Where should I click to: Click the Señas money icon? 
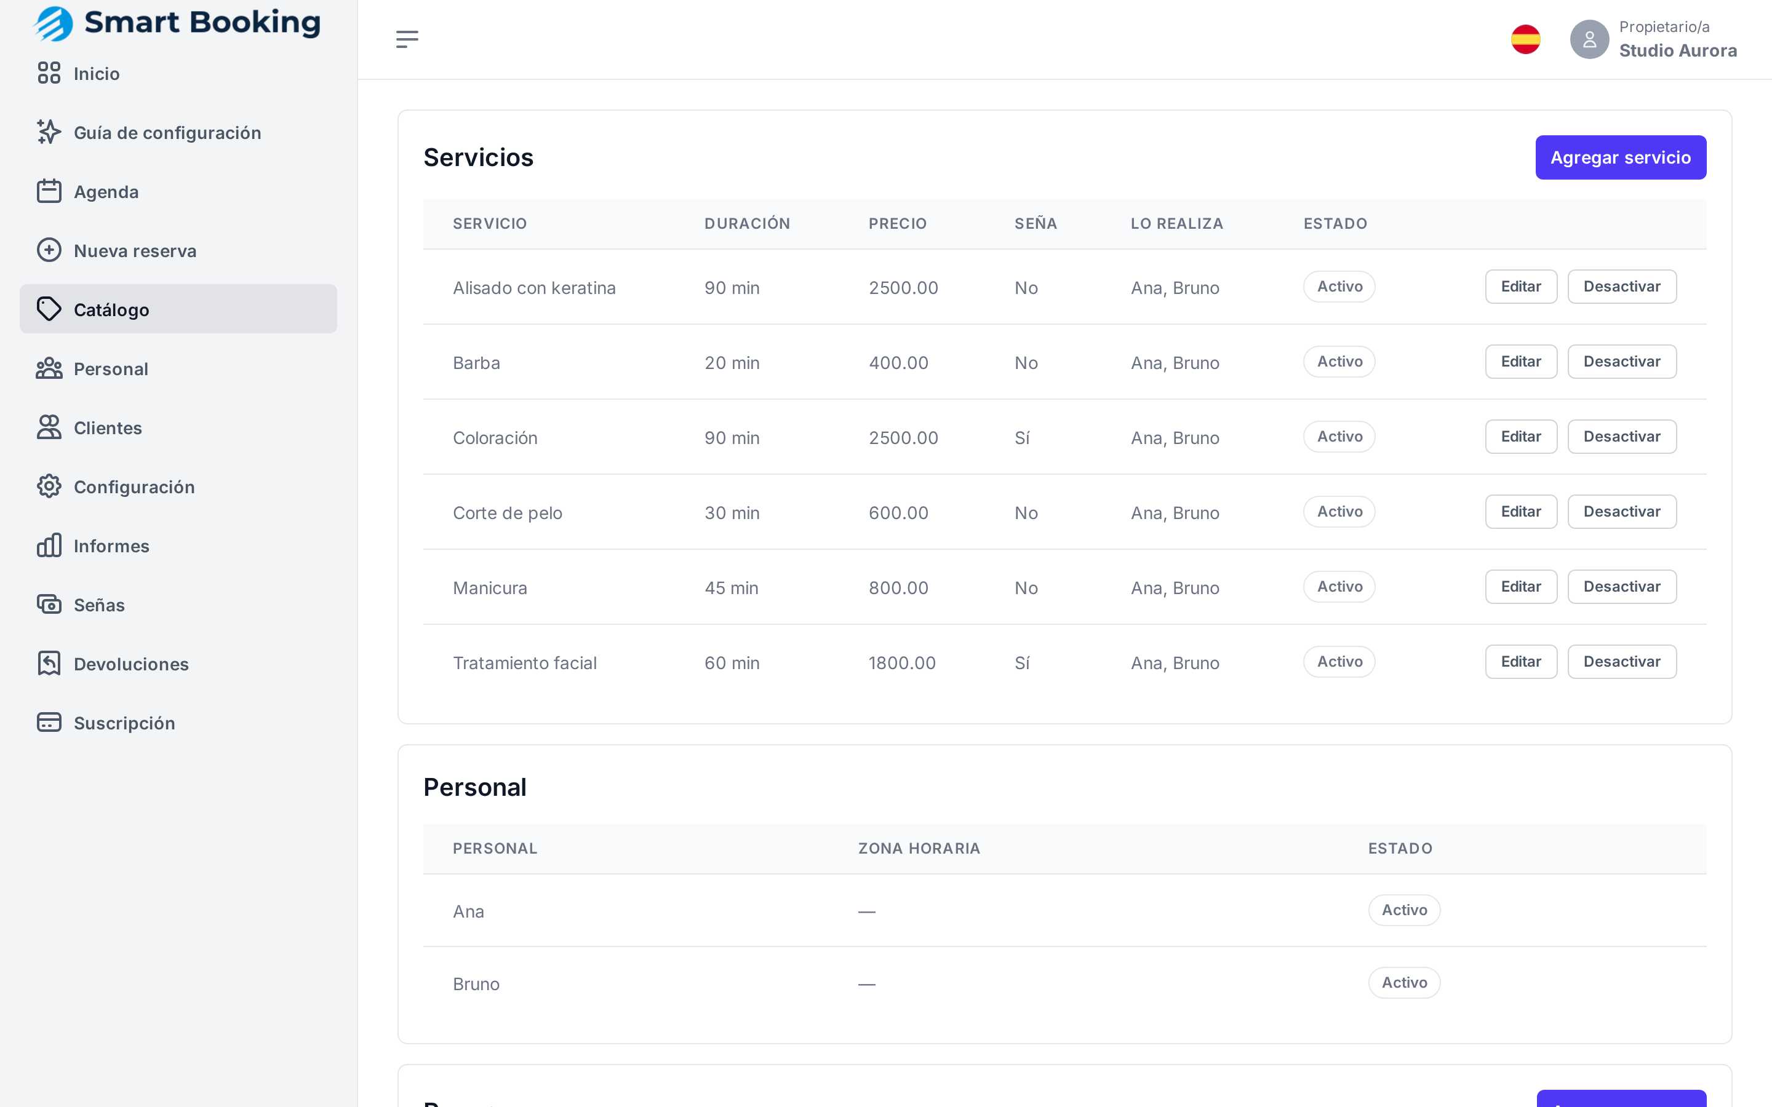click(x=49, y=605)
